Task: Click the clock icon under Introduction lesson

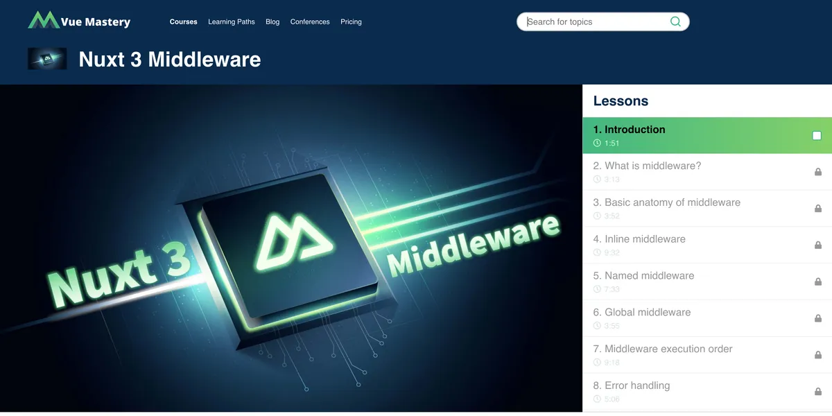Action: (597, 144)
